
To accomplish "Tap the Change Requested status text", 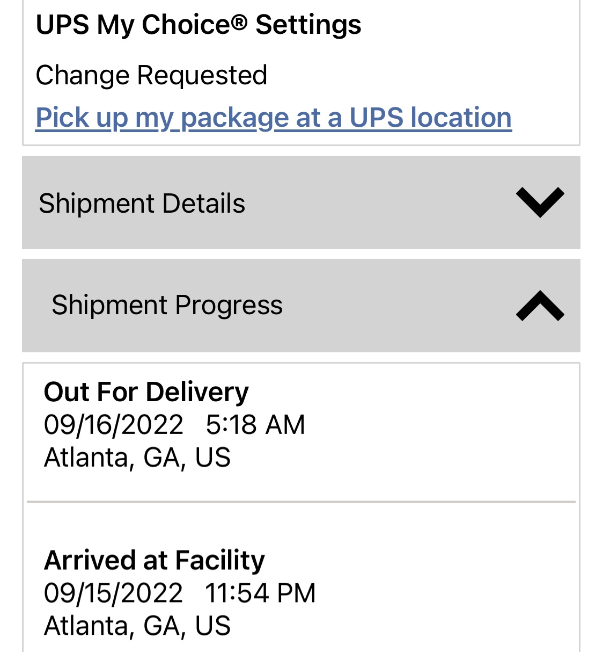I will coord(151,75).
